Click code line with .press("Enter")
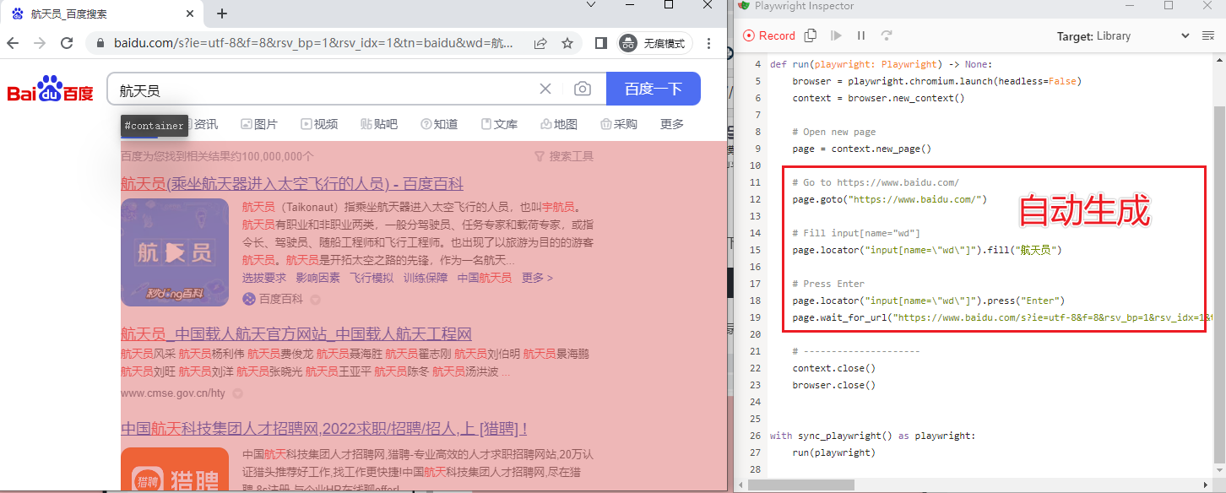The image size is (1226, 493). (x=929, y=301)
